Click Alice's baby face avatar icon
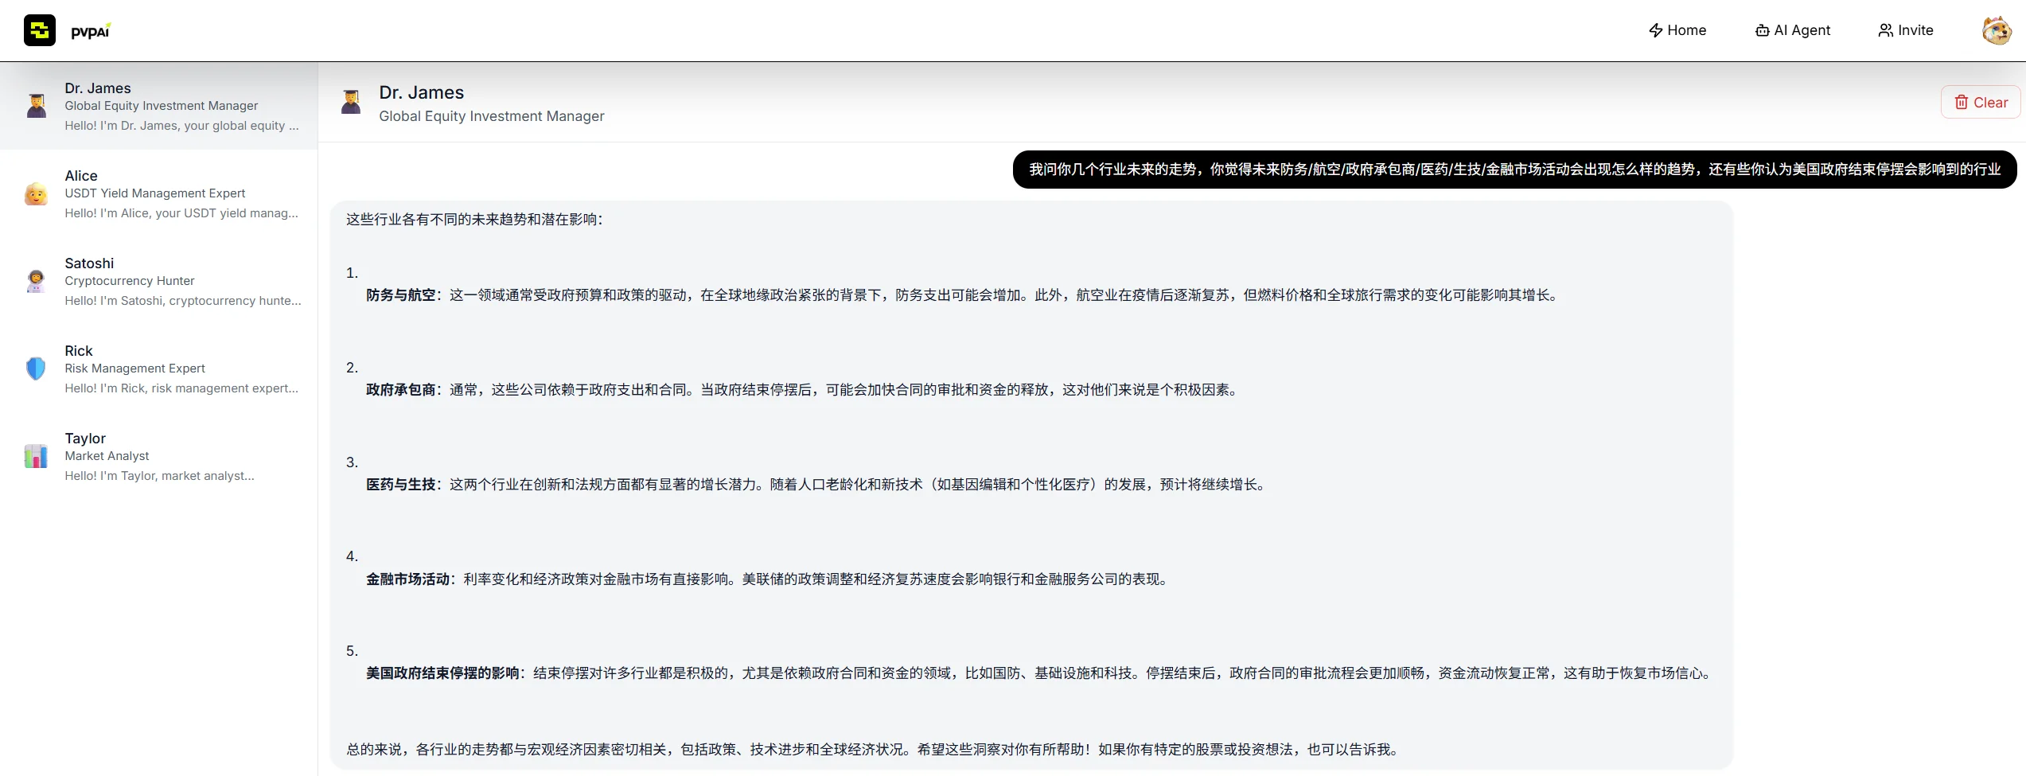 coord(36,192)
